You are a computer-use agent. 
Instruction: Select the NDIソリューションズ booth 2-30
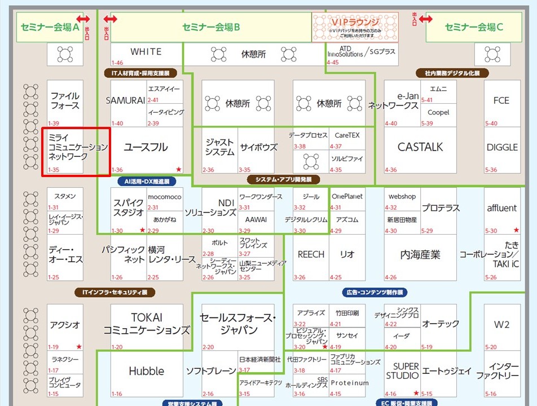coord(219,210)
